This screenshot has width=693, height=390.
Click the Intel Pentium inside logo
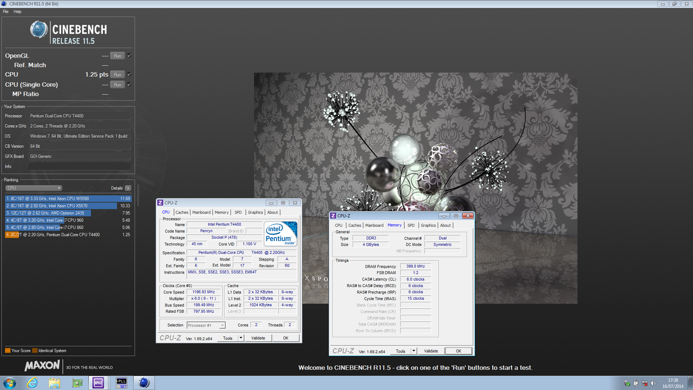pyautogui.click(x=281, y=234)
